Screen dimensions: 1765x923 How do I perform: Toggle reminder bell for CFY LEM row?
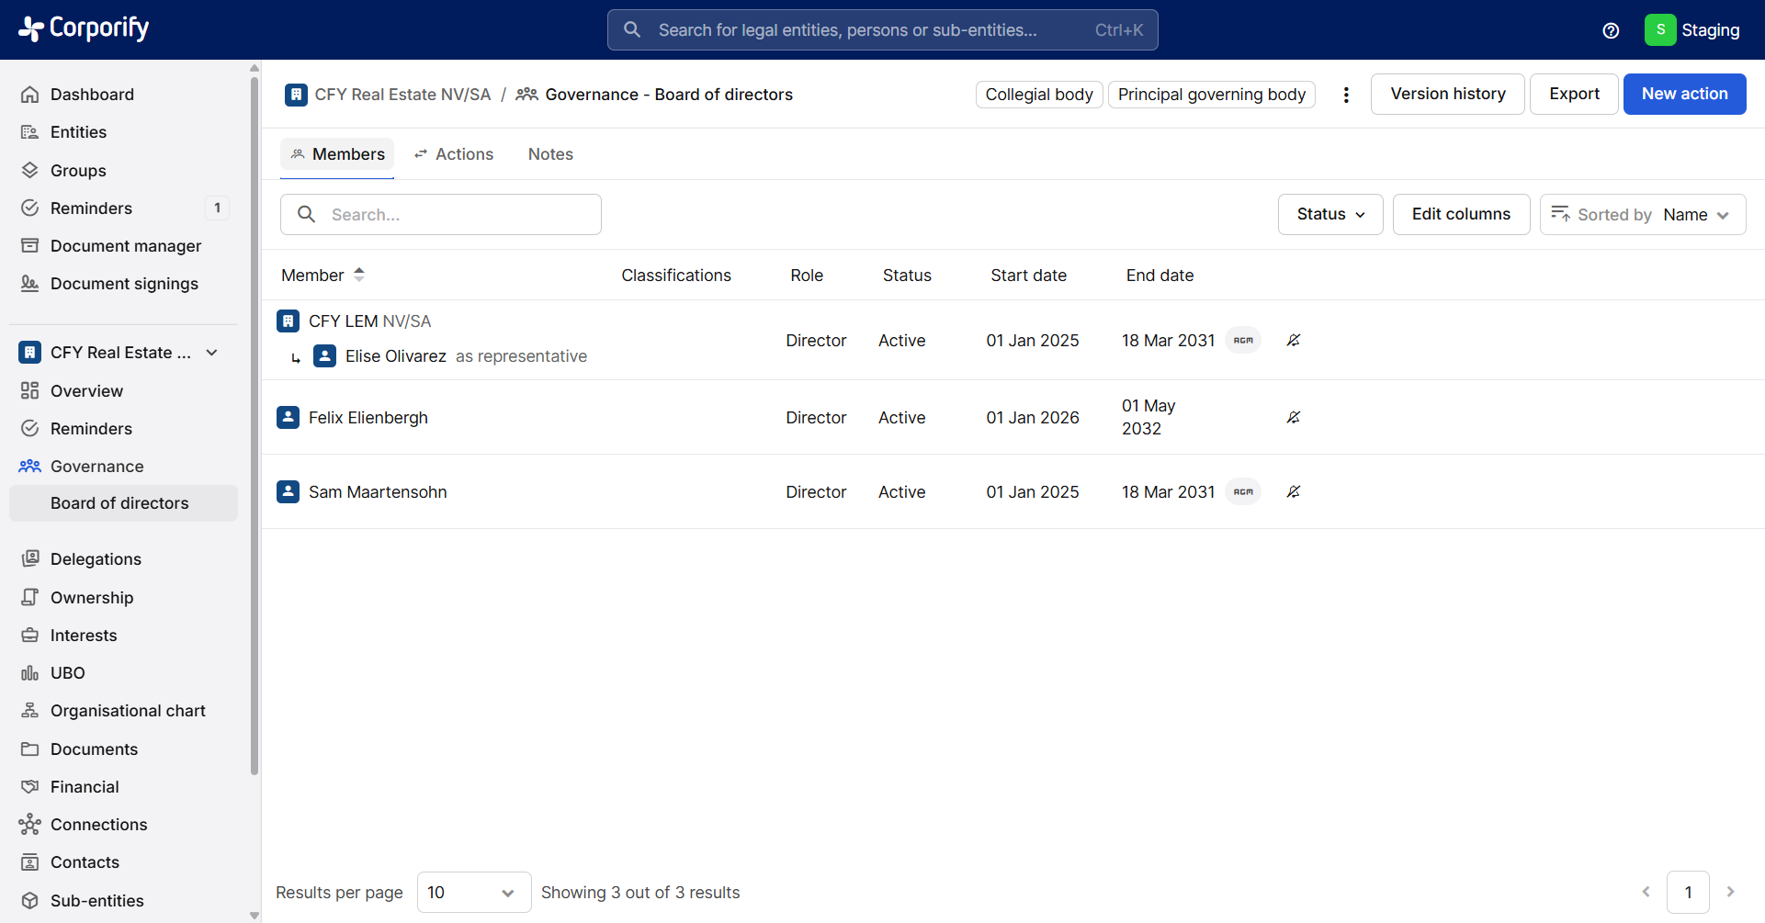click(1294, 341)
